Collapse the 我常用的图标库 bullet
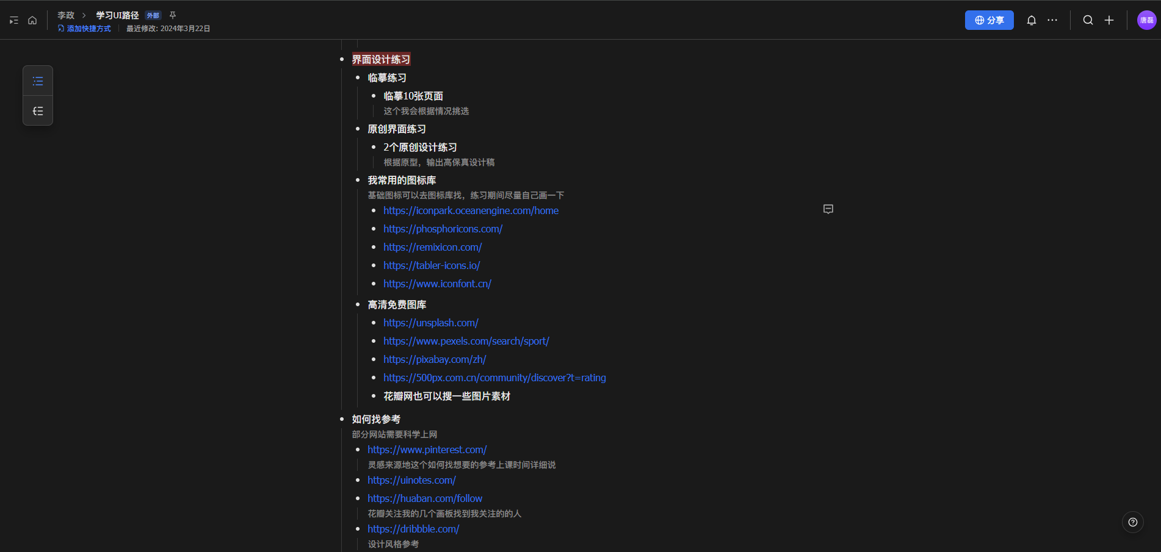 358,181
